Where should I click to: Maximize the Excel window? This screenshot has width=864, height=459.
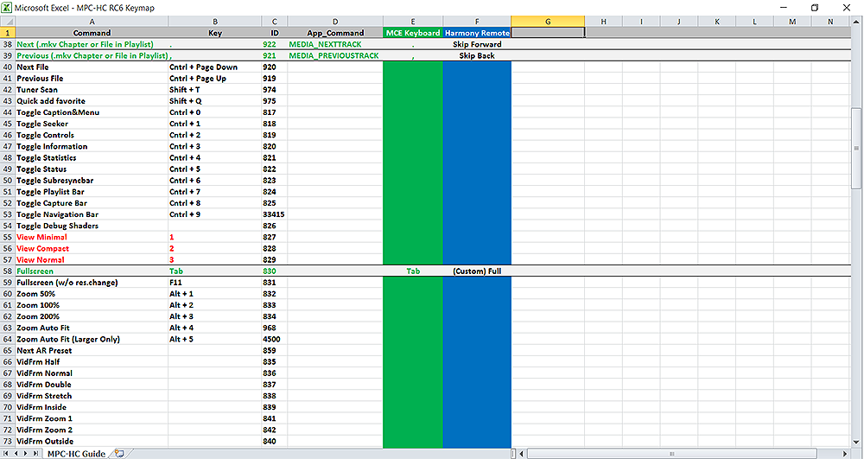815,8
